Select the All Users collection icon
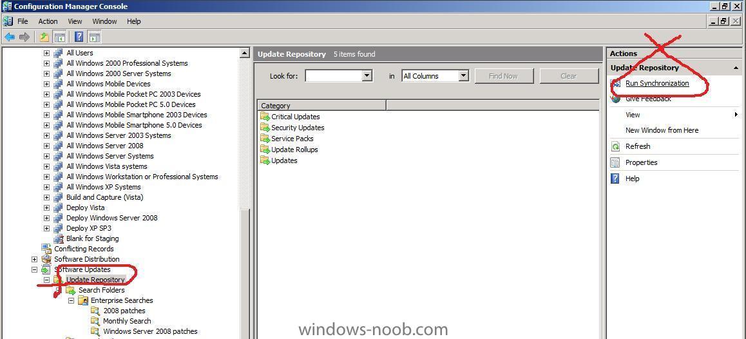The width and height of the screenshot is (746, 339). 58,53
